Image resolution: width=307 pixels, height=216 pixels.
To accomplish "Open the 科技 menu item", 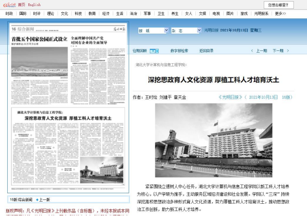I will (x=78, y=13).
